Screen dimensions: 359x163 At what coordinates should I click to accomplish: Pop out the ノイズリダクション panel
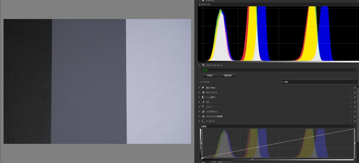click(355, 112)
